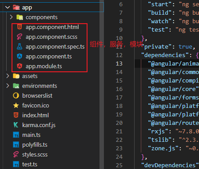Image resolution: width=199 pixels, height=169 pixels.
Task: Click the red Angular icon of app.module.ts
Action: [20, 66]
